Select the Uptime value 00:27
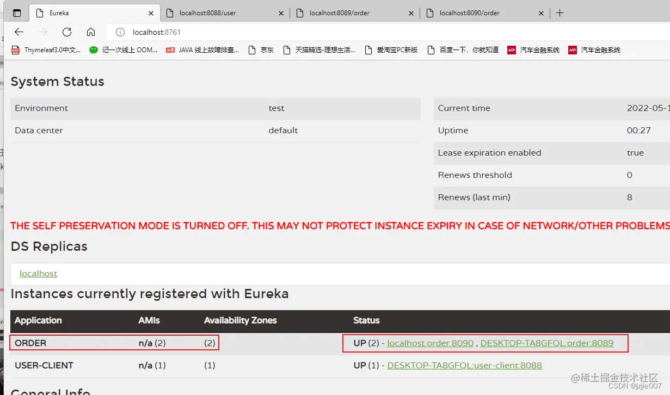The width and height of the screenshot is (670, 395). click(639, 131)
